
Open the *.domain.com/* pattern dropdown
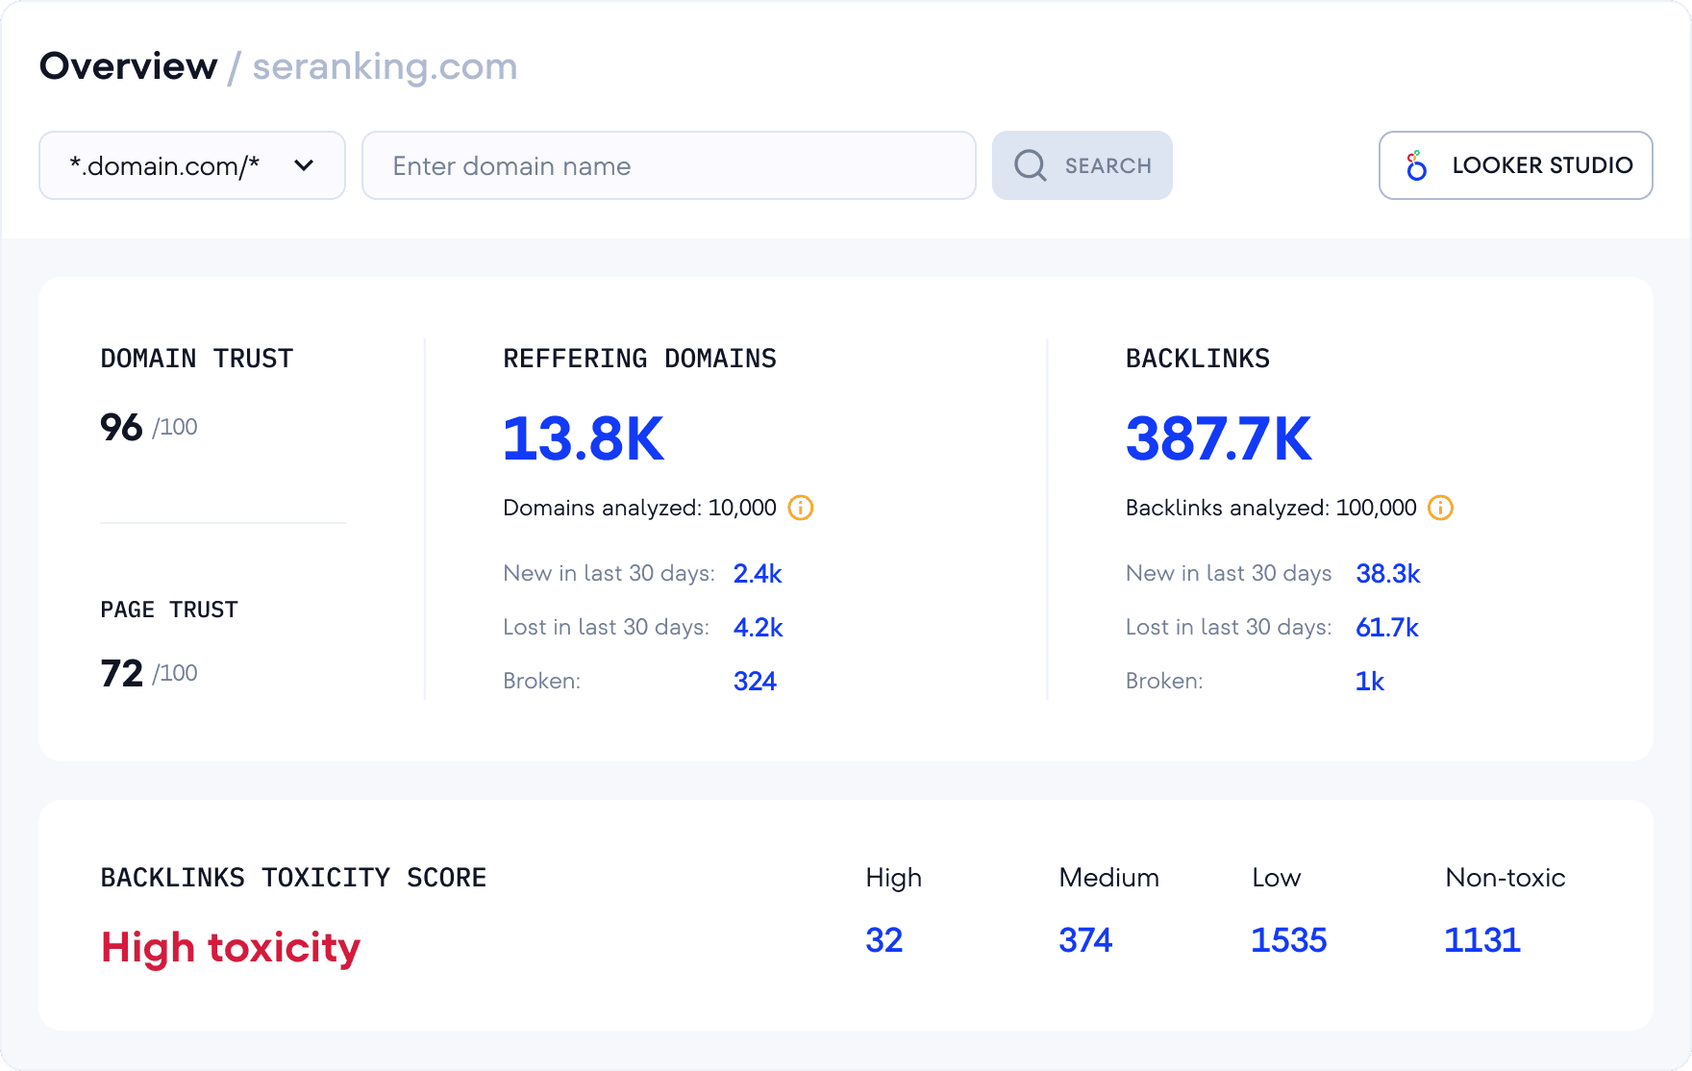191,165
